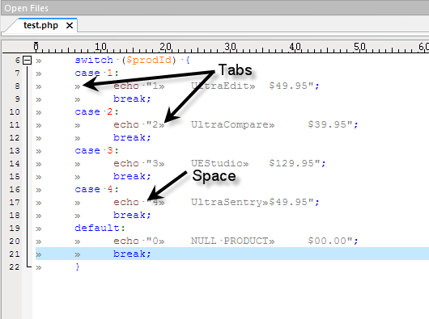Click 'NULL PRODUCT' text on line 20
The image size is (429, 319).
(230, 241)
